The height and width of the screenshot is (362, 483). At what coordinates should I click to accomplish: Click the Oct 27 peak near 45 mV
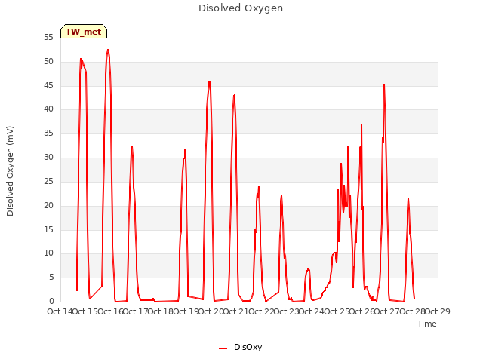tap(384, 84)
